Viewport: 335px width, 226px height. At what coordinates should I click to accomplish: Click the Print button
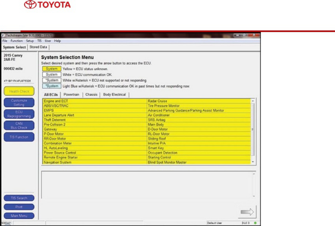tap(19, 207)
